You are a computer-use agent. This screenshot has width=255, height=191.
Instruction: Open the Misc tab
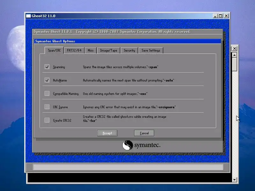click(x=91, y=51)
